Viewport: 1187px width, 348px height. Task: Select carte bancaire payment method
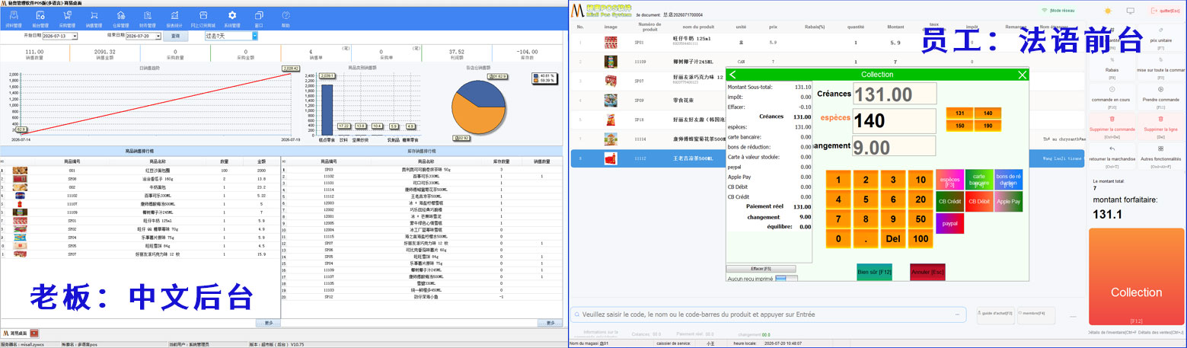(x=978, y=180)
